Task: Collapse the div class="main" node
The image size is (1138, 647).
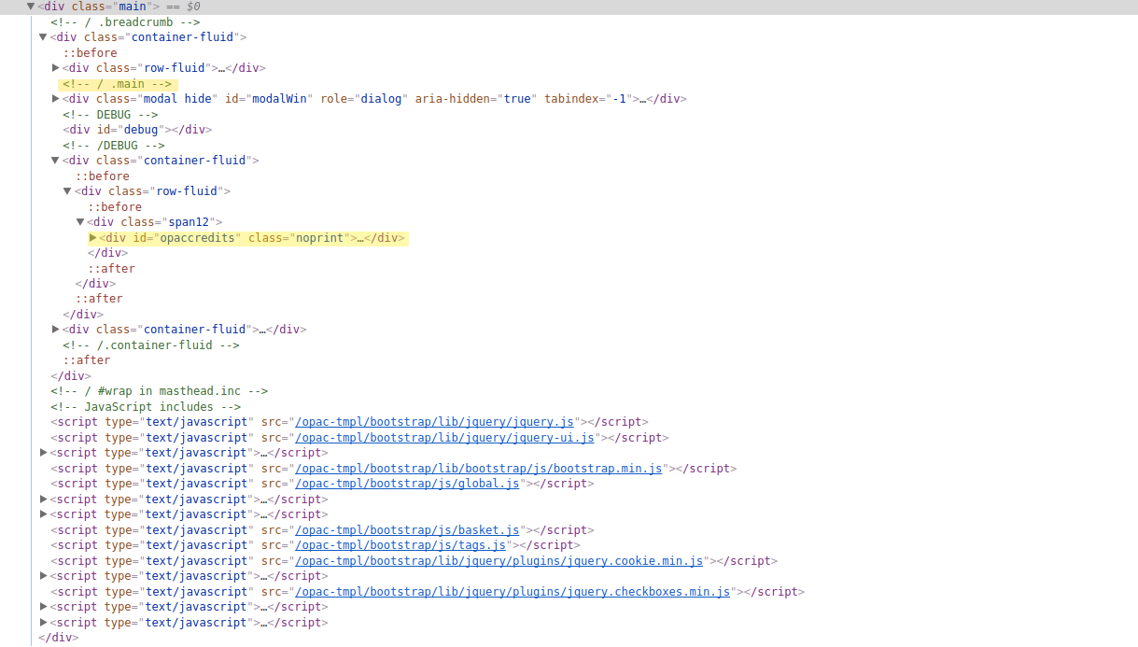Action: coord(31,7)
